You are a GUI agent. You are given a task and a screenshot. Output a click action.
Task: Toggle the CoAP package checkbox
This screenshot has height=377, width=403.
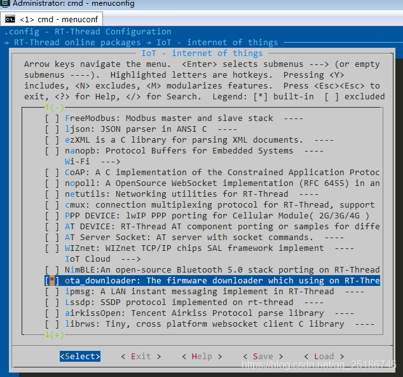coord(52,173)
